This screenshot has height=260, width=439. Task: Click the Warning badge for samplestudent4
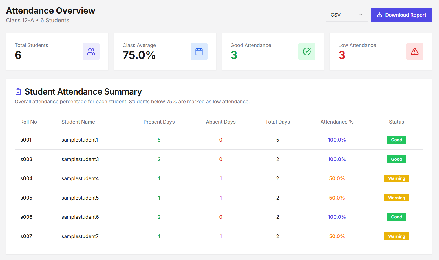(396, 178)
